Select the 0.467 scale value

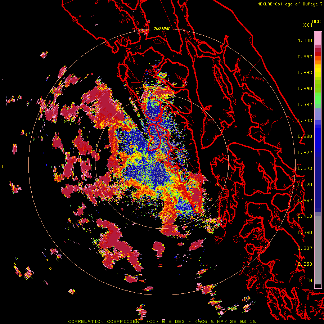point(305,201)
